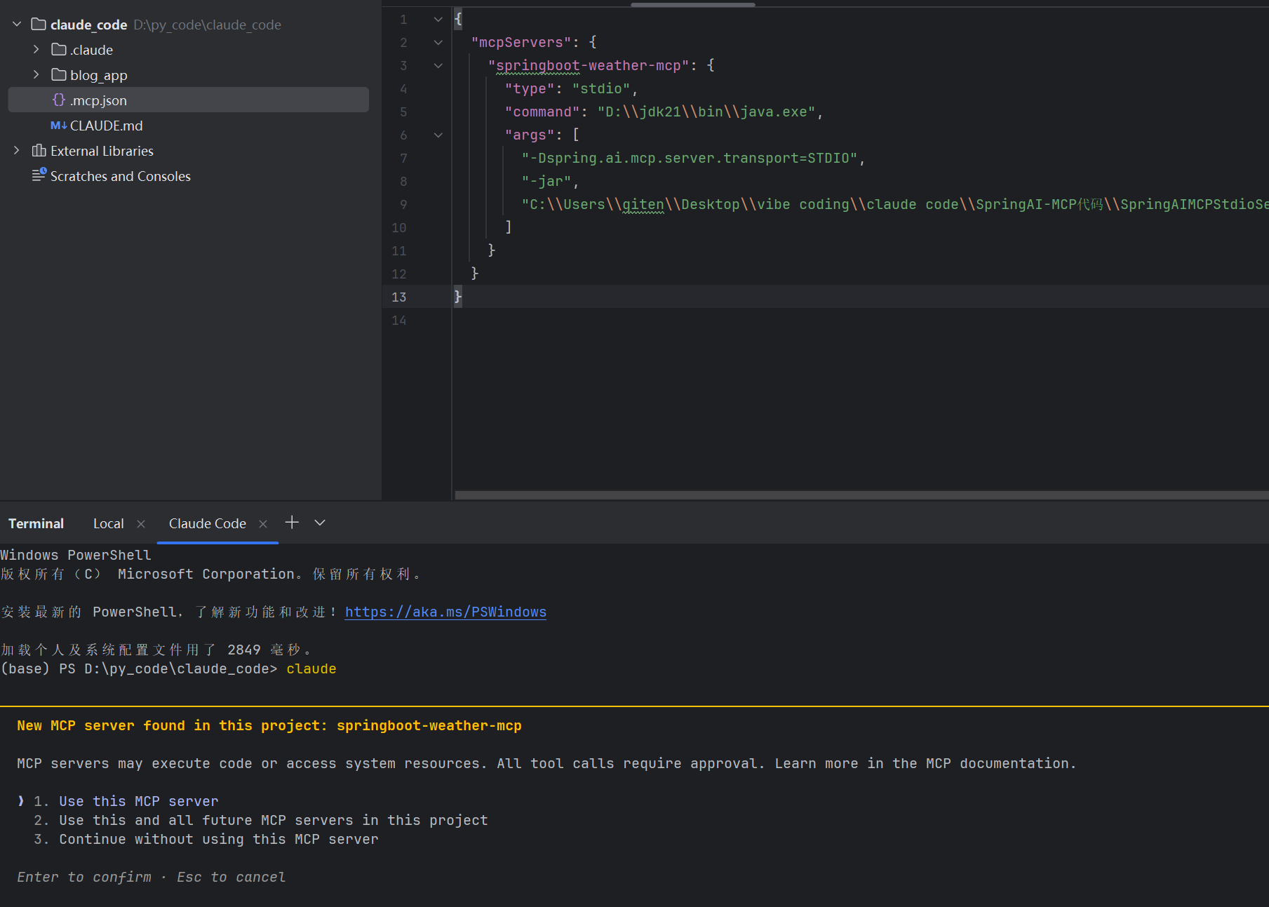This screenshot has height=907, width=1269.
Task: Fold the springboot-weather-mcp block on line 3
Action: coord(438,66)
